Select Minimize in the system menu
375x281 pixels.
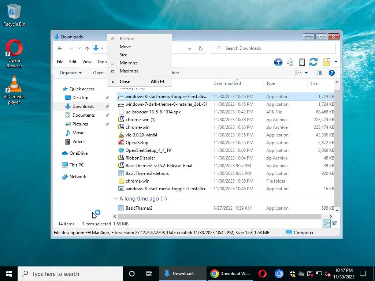pos(139,63)
